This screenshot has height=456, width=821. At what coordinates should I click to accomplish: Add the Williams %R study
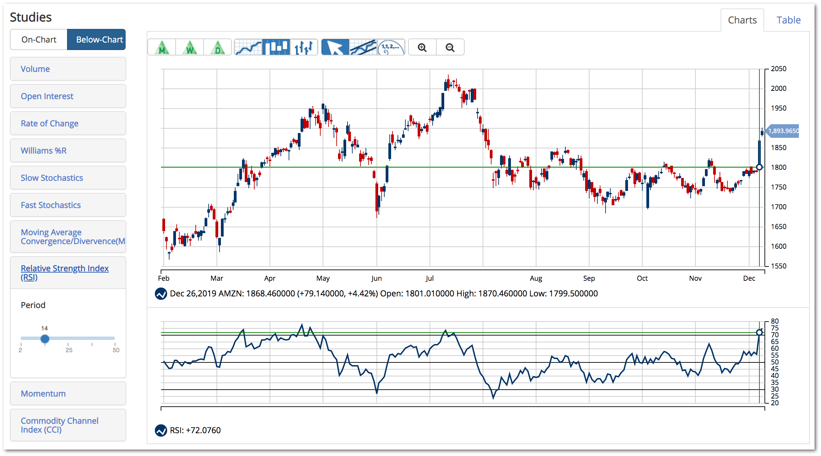click(68, 150)
